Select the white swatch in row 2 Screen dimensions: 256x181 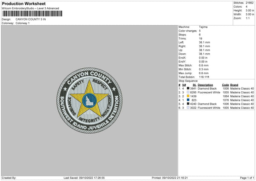pyautogui.click(x=188, y=92)
